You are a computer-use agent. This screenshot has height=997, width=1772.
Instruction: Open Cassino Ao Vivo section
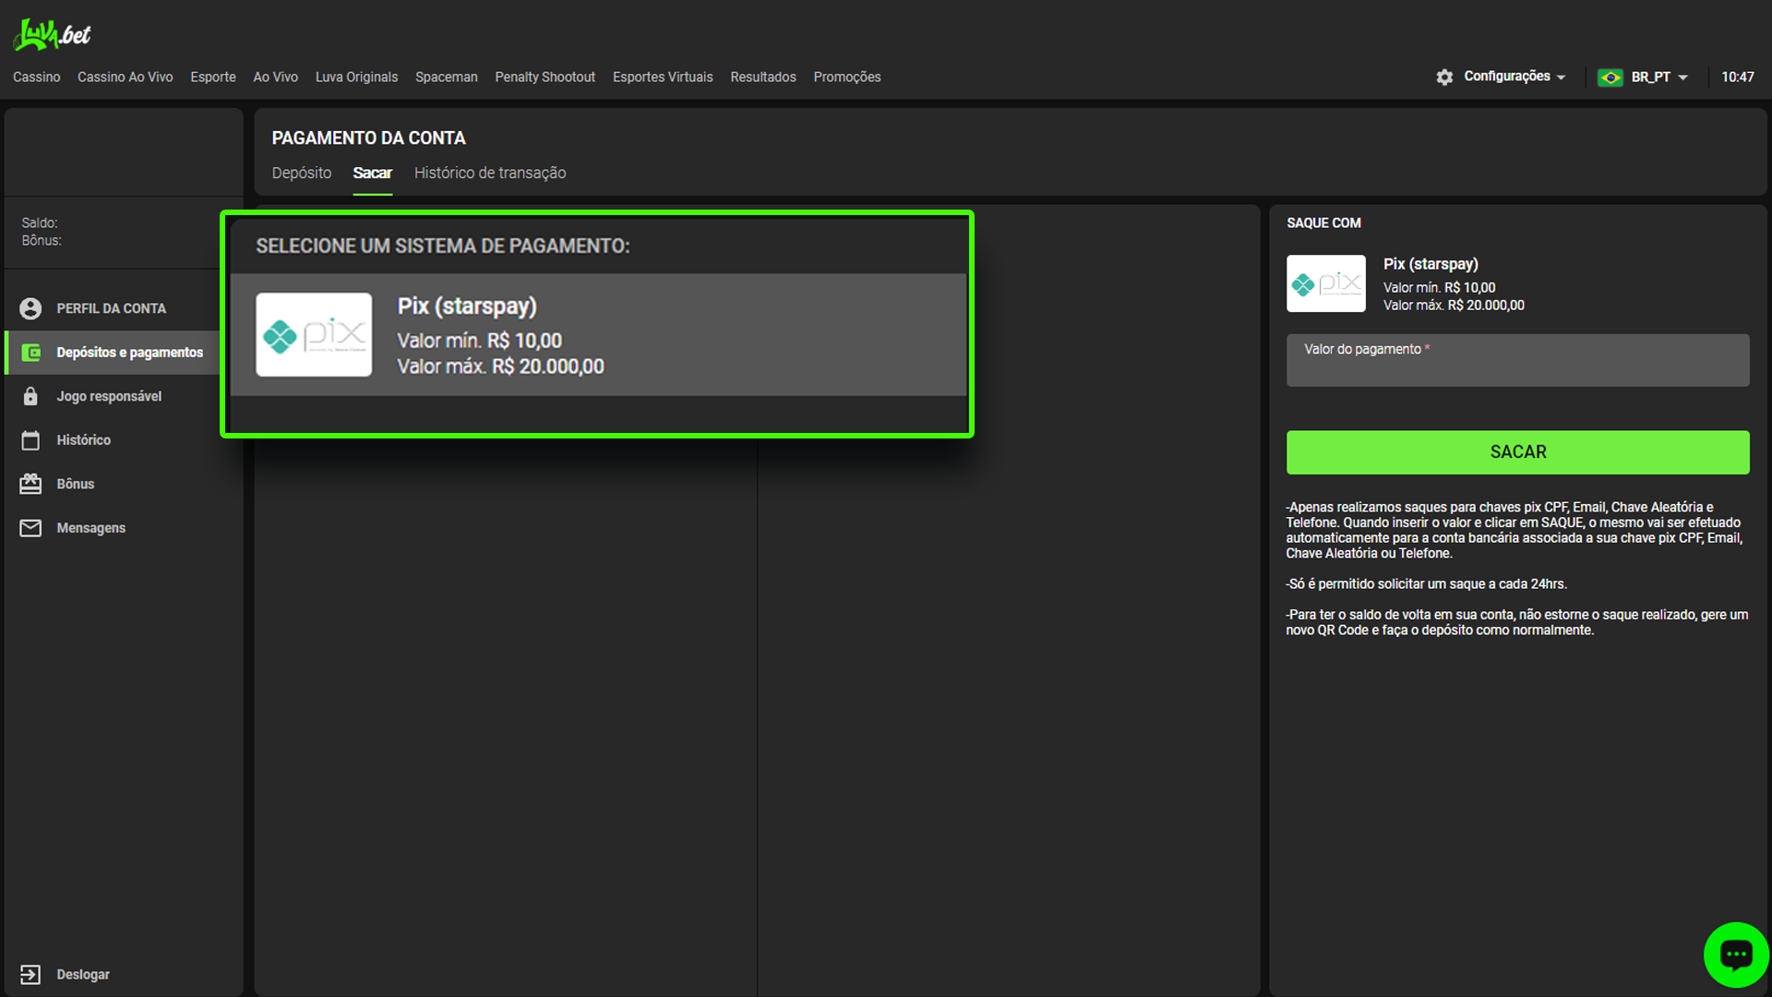126,78
